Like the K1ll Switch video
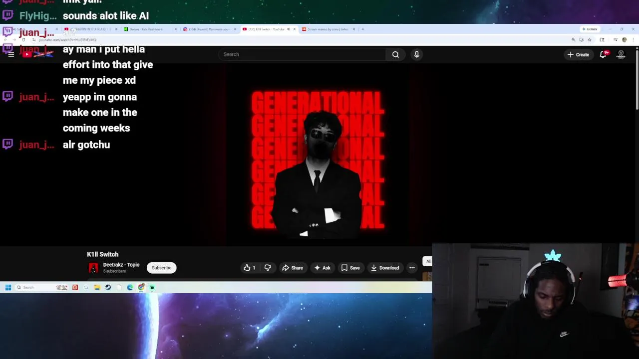Viewport: 639px width, 359px height. (249, 268)
